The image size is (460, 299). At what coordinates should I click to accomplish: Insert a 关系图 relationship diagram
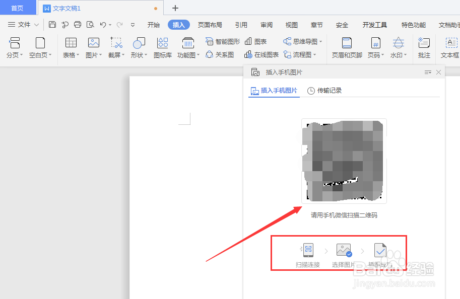(220, 54)
